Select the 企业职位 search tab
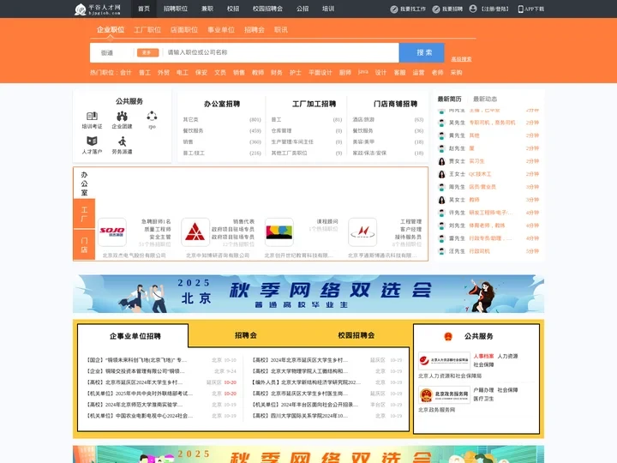Screen dimensions: 617x463 point(111,29)
